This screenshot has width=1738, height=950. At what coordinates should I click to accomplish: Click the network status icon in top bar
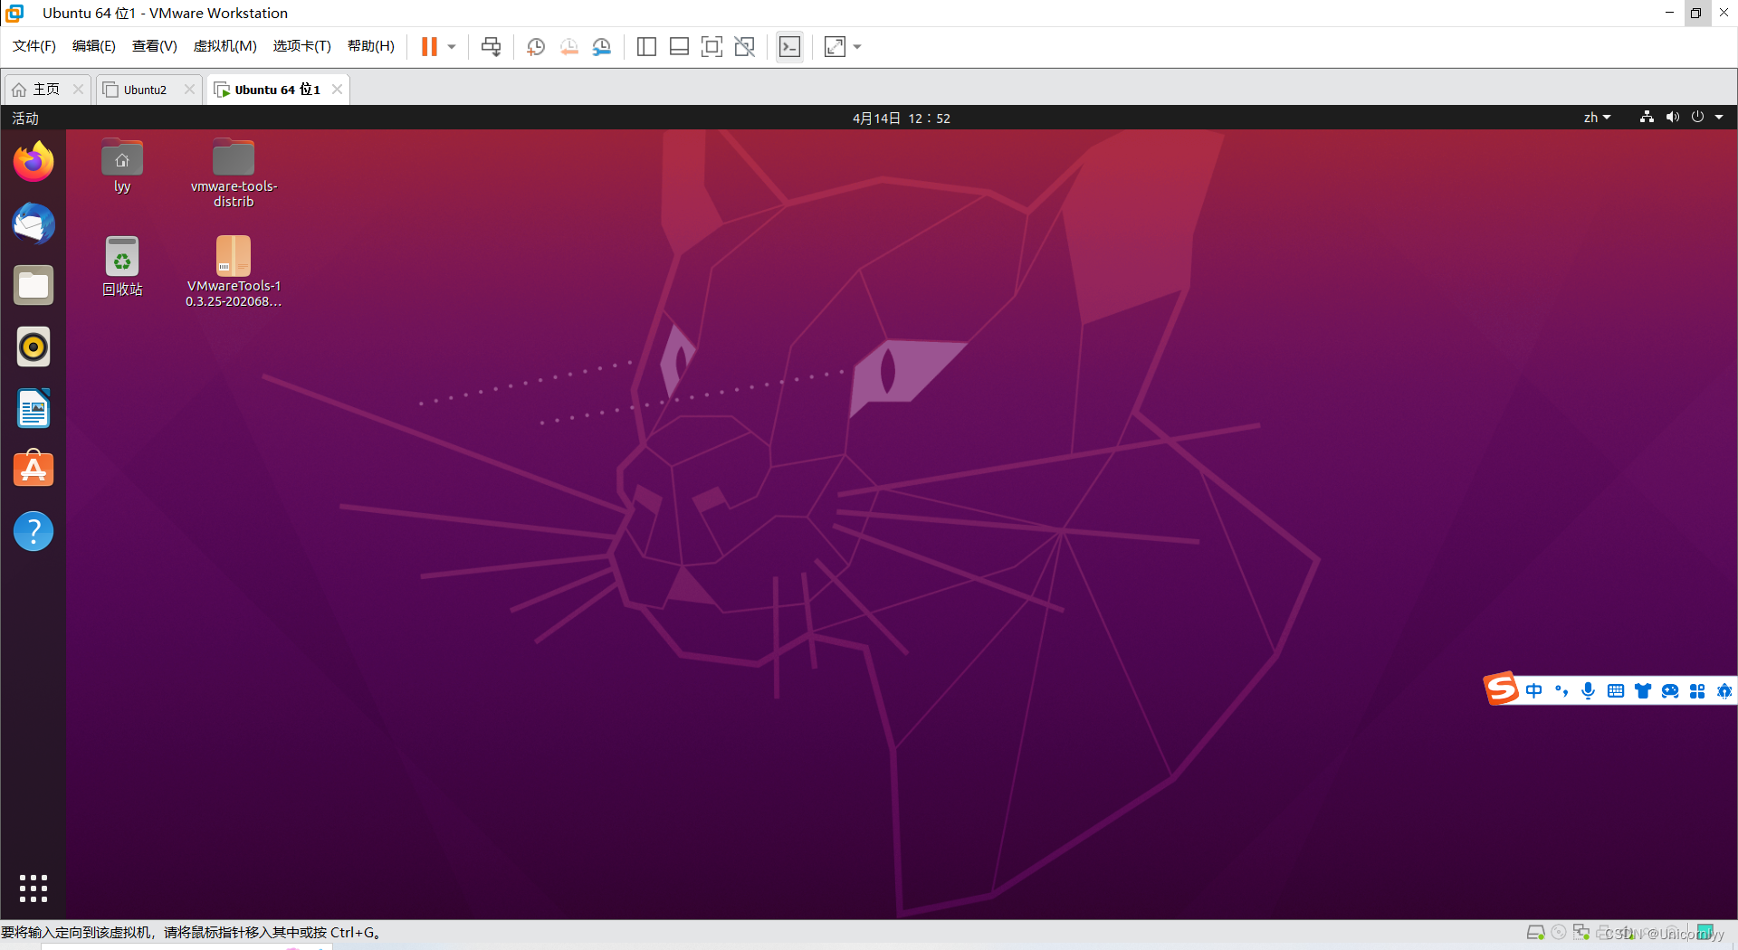(x=1647, y=118)
